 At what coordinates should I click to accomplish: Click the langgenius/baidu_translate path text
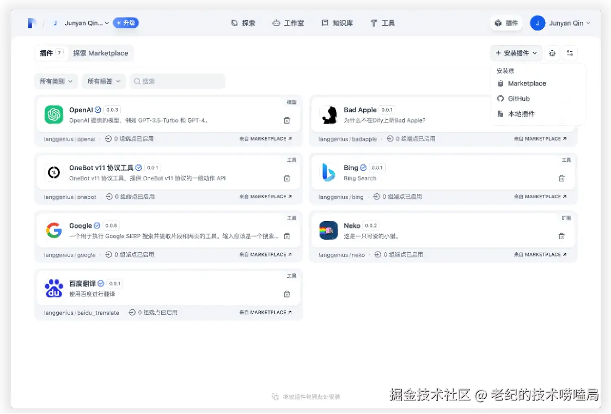coord(82,313)
